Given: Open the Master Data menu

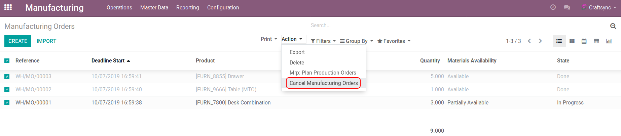Looking at the screenshot, I should (x=154, y=7).
